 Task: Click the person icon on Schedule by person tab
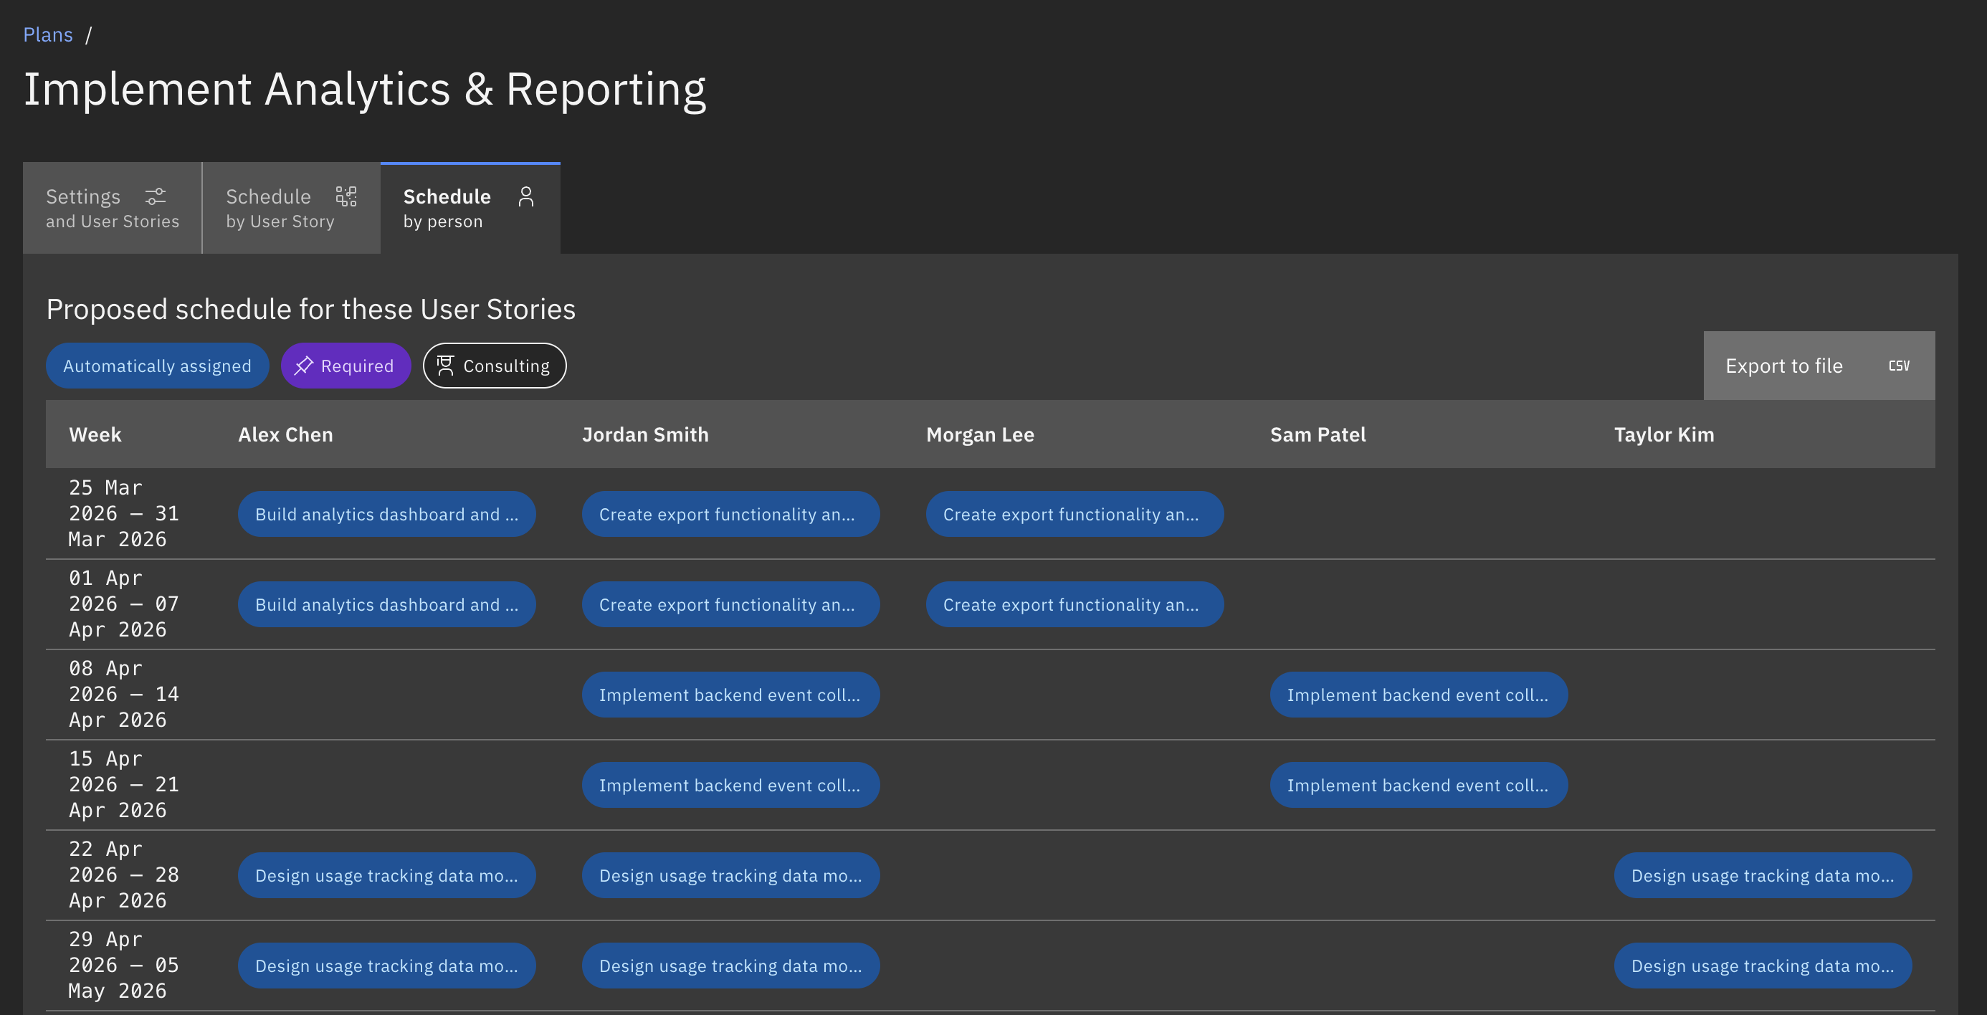pyautogui.click(x=526, y=196)
